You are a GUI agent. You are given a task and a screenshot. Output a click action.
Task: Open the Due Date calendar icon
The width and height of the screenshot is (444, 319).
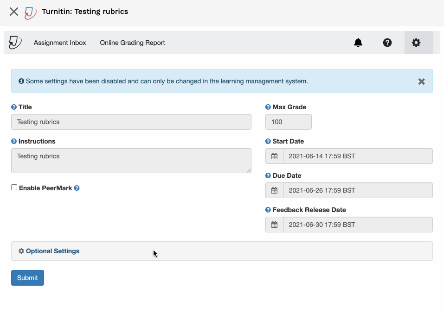pos(274,190)
